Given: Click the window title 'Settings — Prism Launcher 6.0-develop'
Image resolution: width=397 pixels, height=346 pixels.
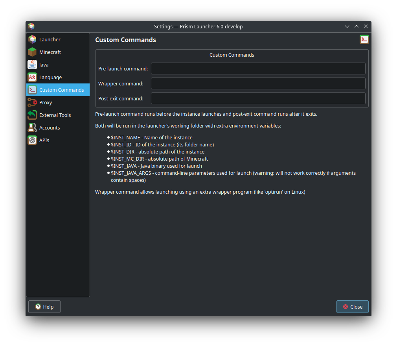Looking at the screenshot, I should [198, 27].
